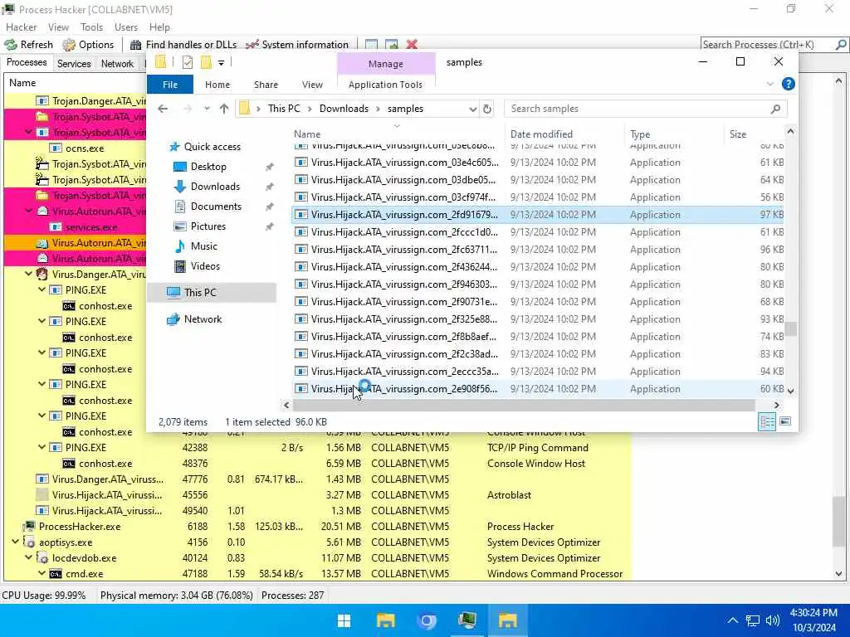The width and height of the screenshot is (850, 637).
Task: Open the Application Tools tab
Action: 385,85
